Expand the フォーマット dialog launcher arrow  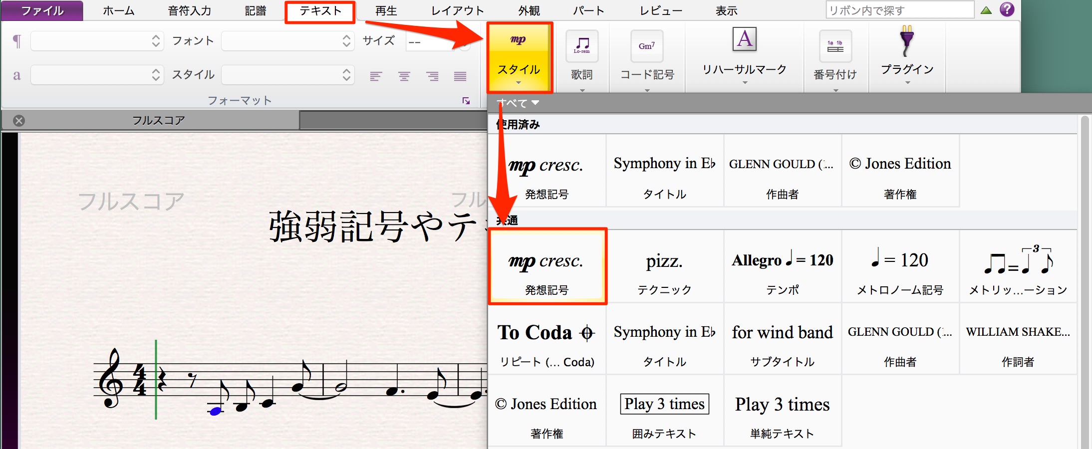pyautogui.click(x=466, y=101)
